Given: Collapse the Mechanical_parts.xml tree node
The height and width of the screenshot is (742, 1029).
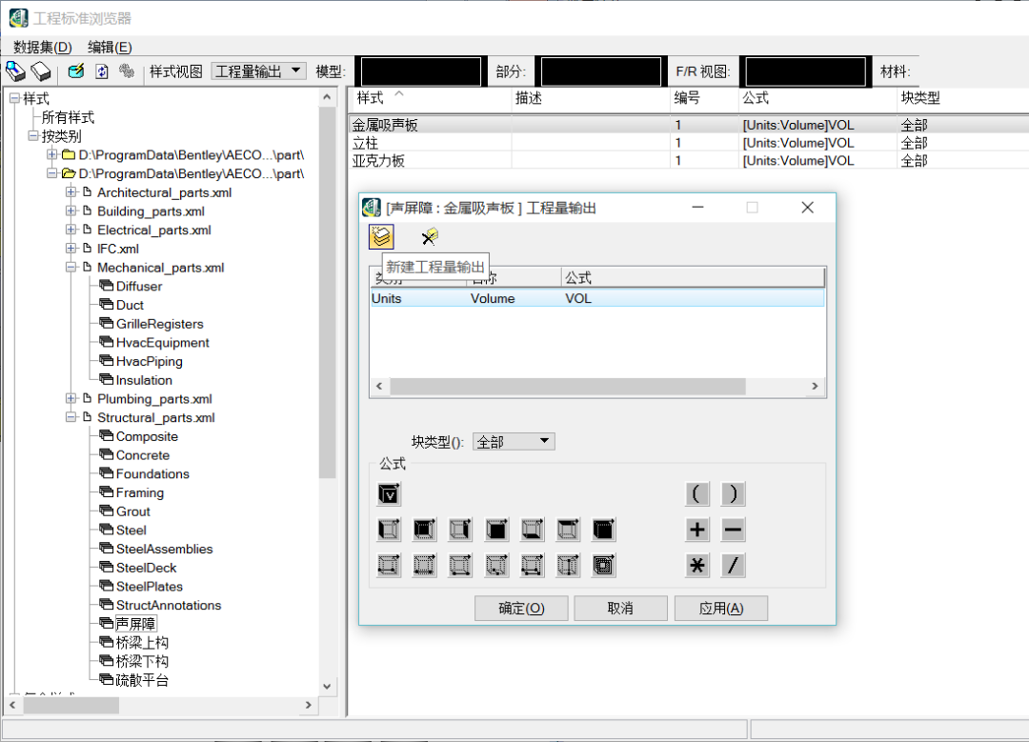Looking at the screenshot, I should [x=71, y=268].
